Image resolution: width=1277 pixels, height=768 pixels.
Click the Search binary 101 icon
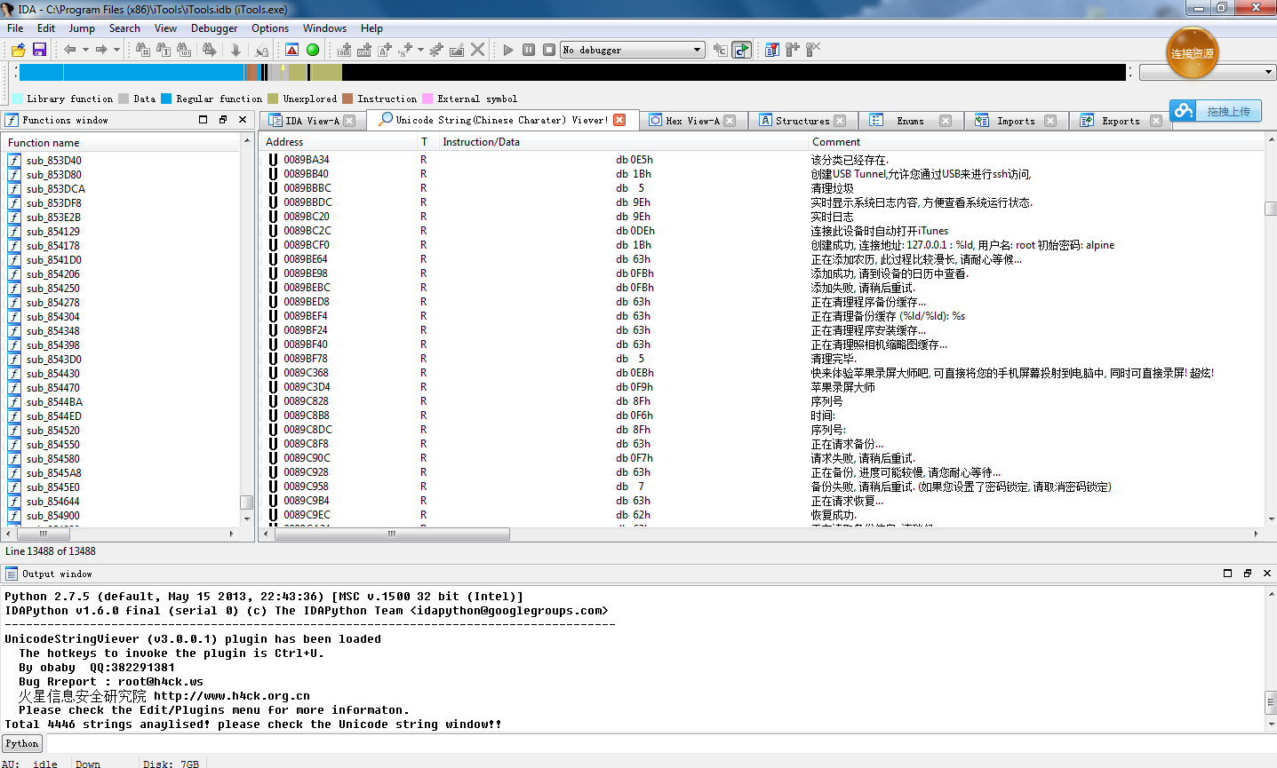(x=185, y=50)
